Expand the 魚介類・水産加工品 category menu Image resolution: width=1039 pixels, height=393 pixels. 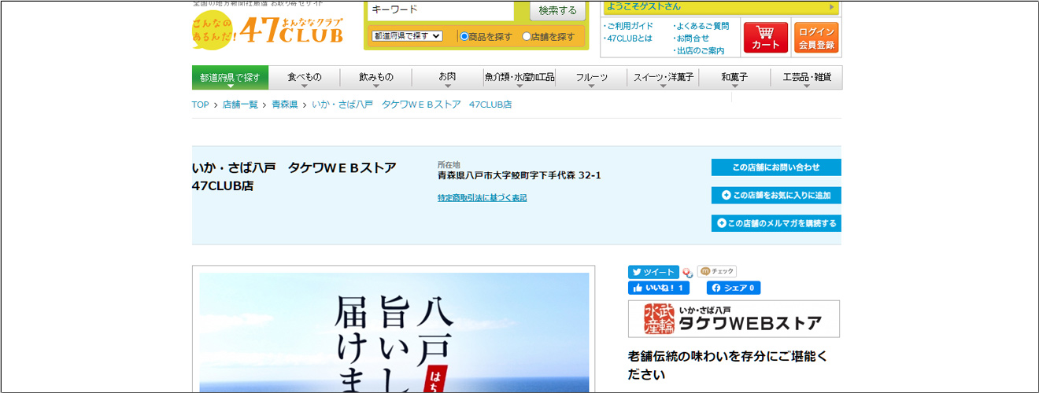(519, 77)
